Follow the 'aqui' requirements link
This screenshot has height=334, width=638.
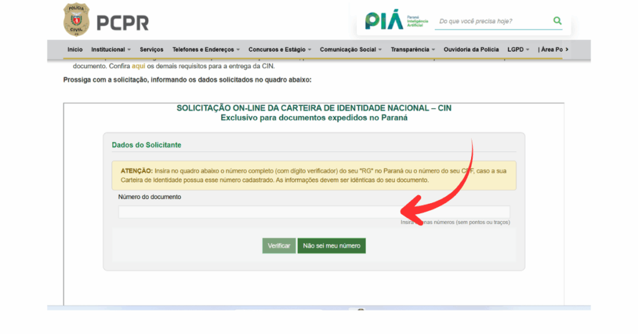(x=138, y=66)
